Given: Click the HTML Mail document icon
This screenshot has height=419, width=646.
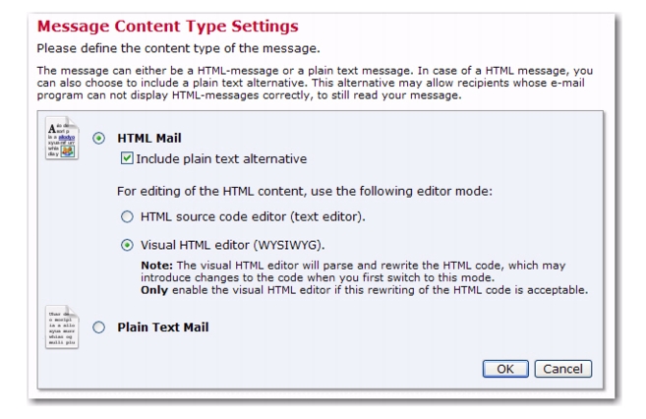Looking at the screenshot, I should point(62,139).
